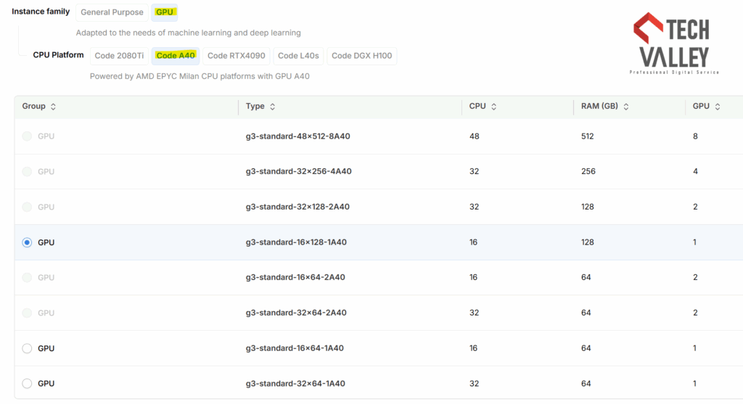Click type text g3-standard-32×128-2A40
Viewport: 743px width, 404px height.
click(297, 207)
